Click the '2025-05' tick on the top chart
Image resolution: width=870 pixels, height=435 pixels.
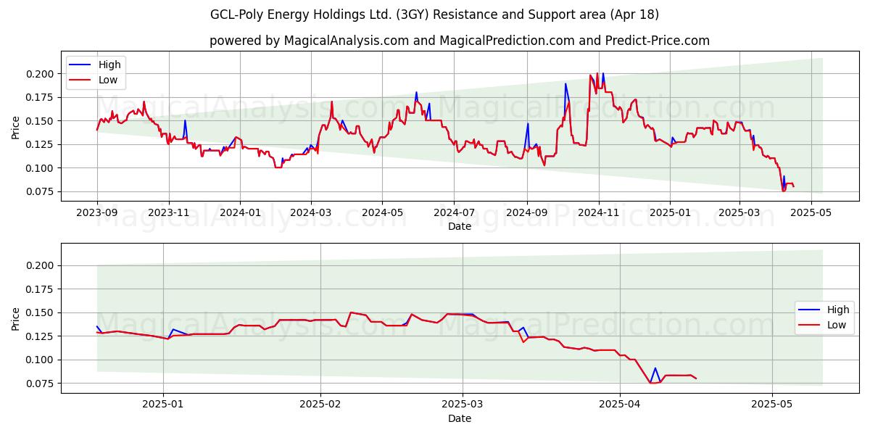811,212
